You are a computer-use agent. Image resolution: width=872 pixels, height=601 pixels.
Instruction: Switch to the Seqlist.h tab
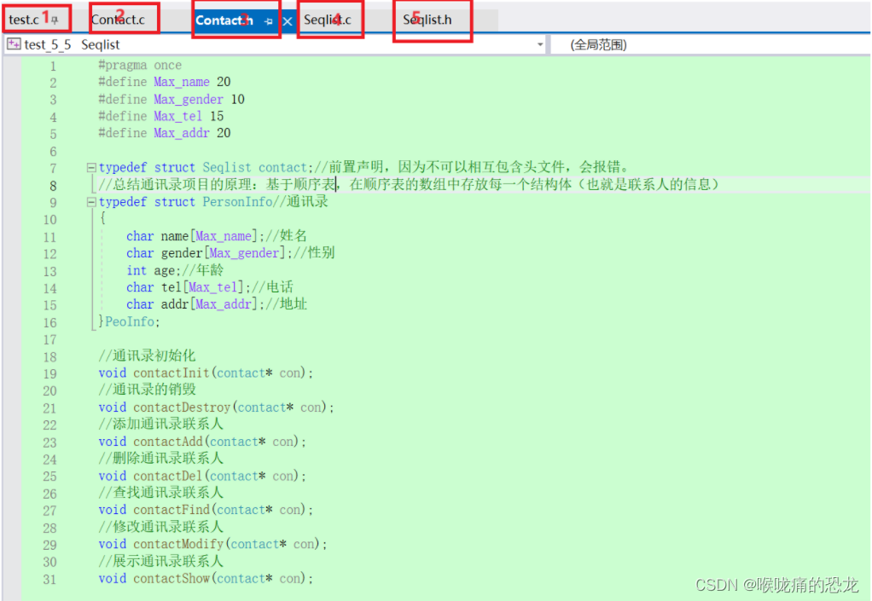[x=427, y=20]
